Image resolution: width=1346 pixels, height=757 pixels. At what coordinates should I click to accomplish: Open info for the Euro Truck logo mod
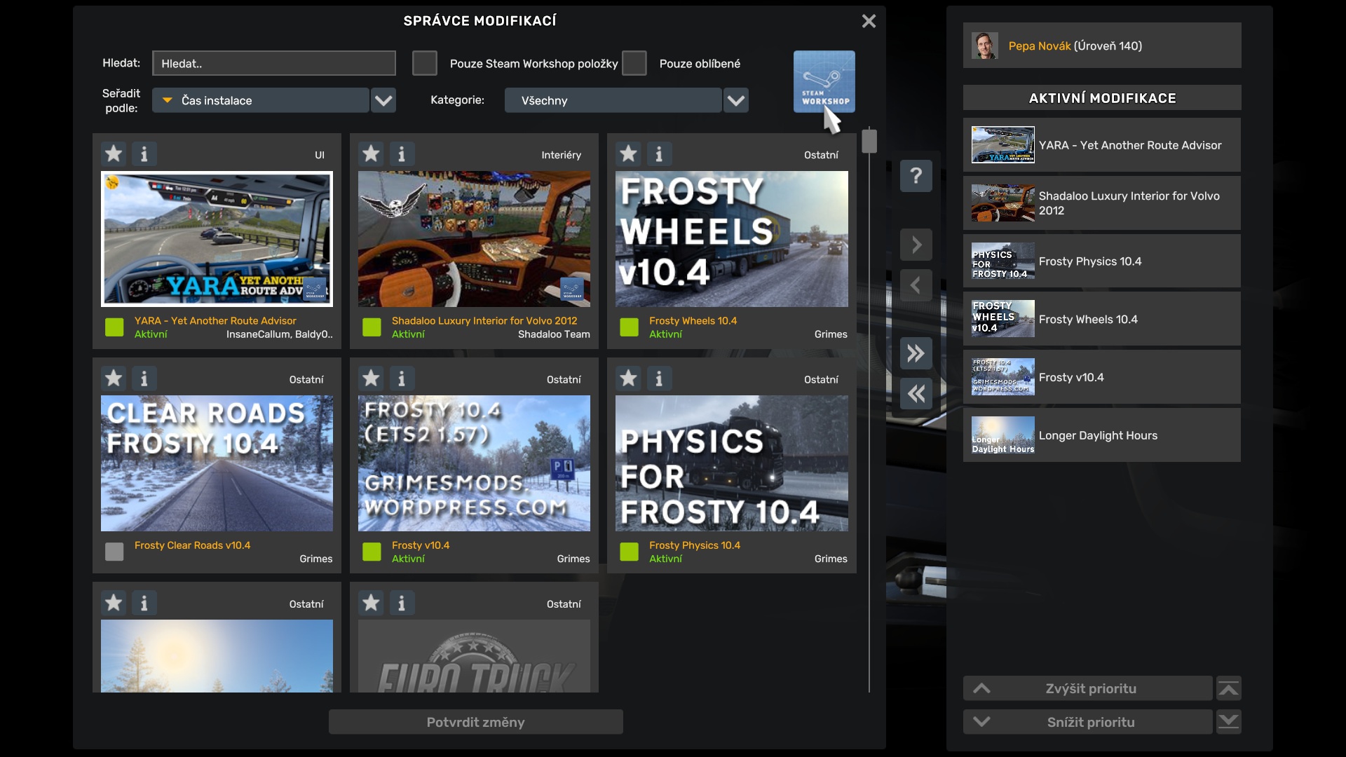coord(402,603)
